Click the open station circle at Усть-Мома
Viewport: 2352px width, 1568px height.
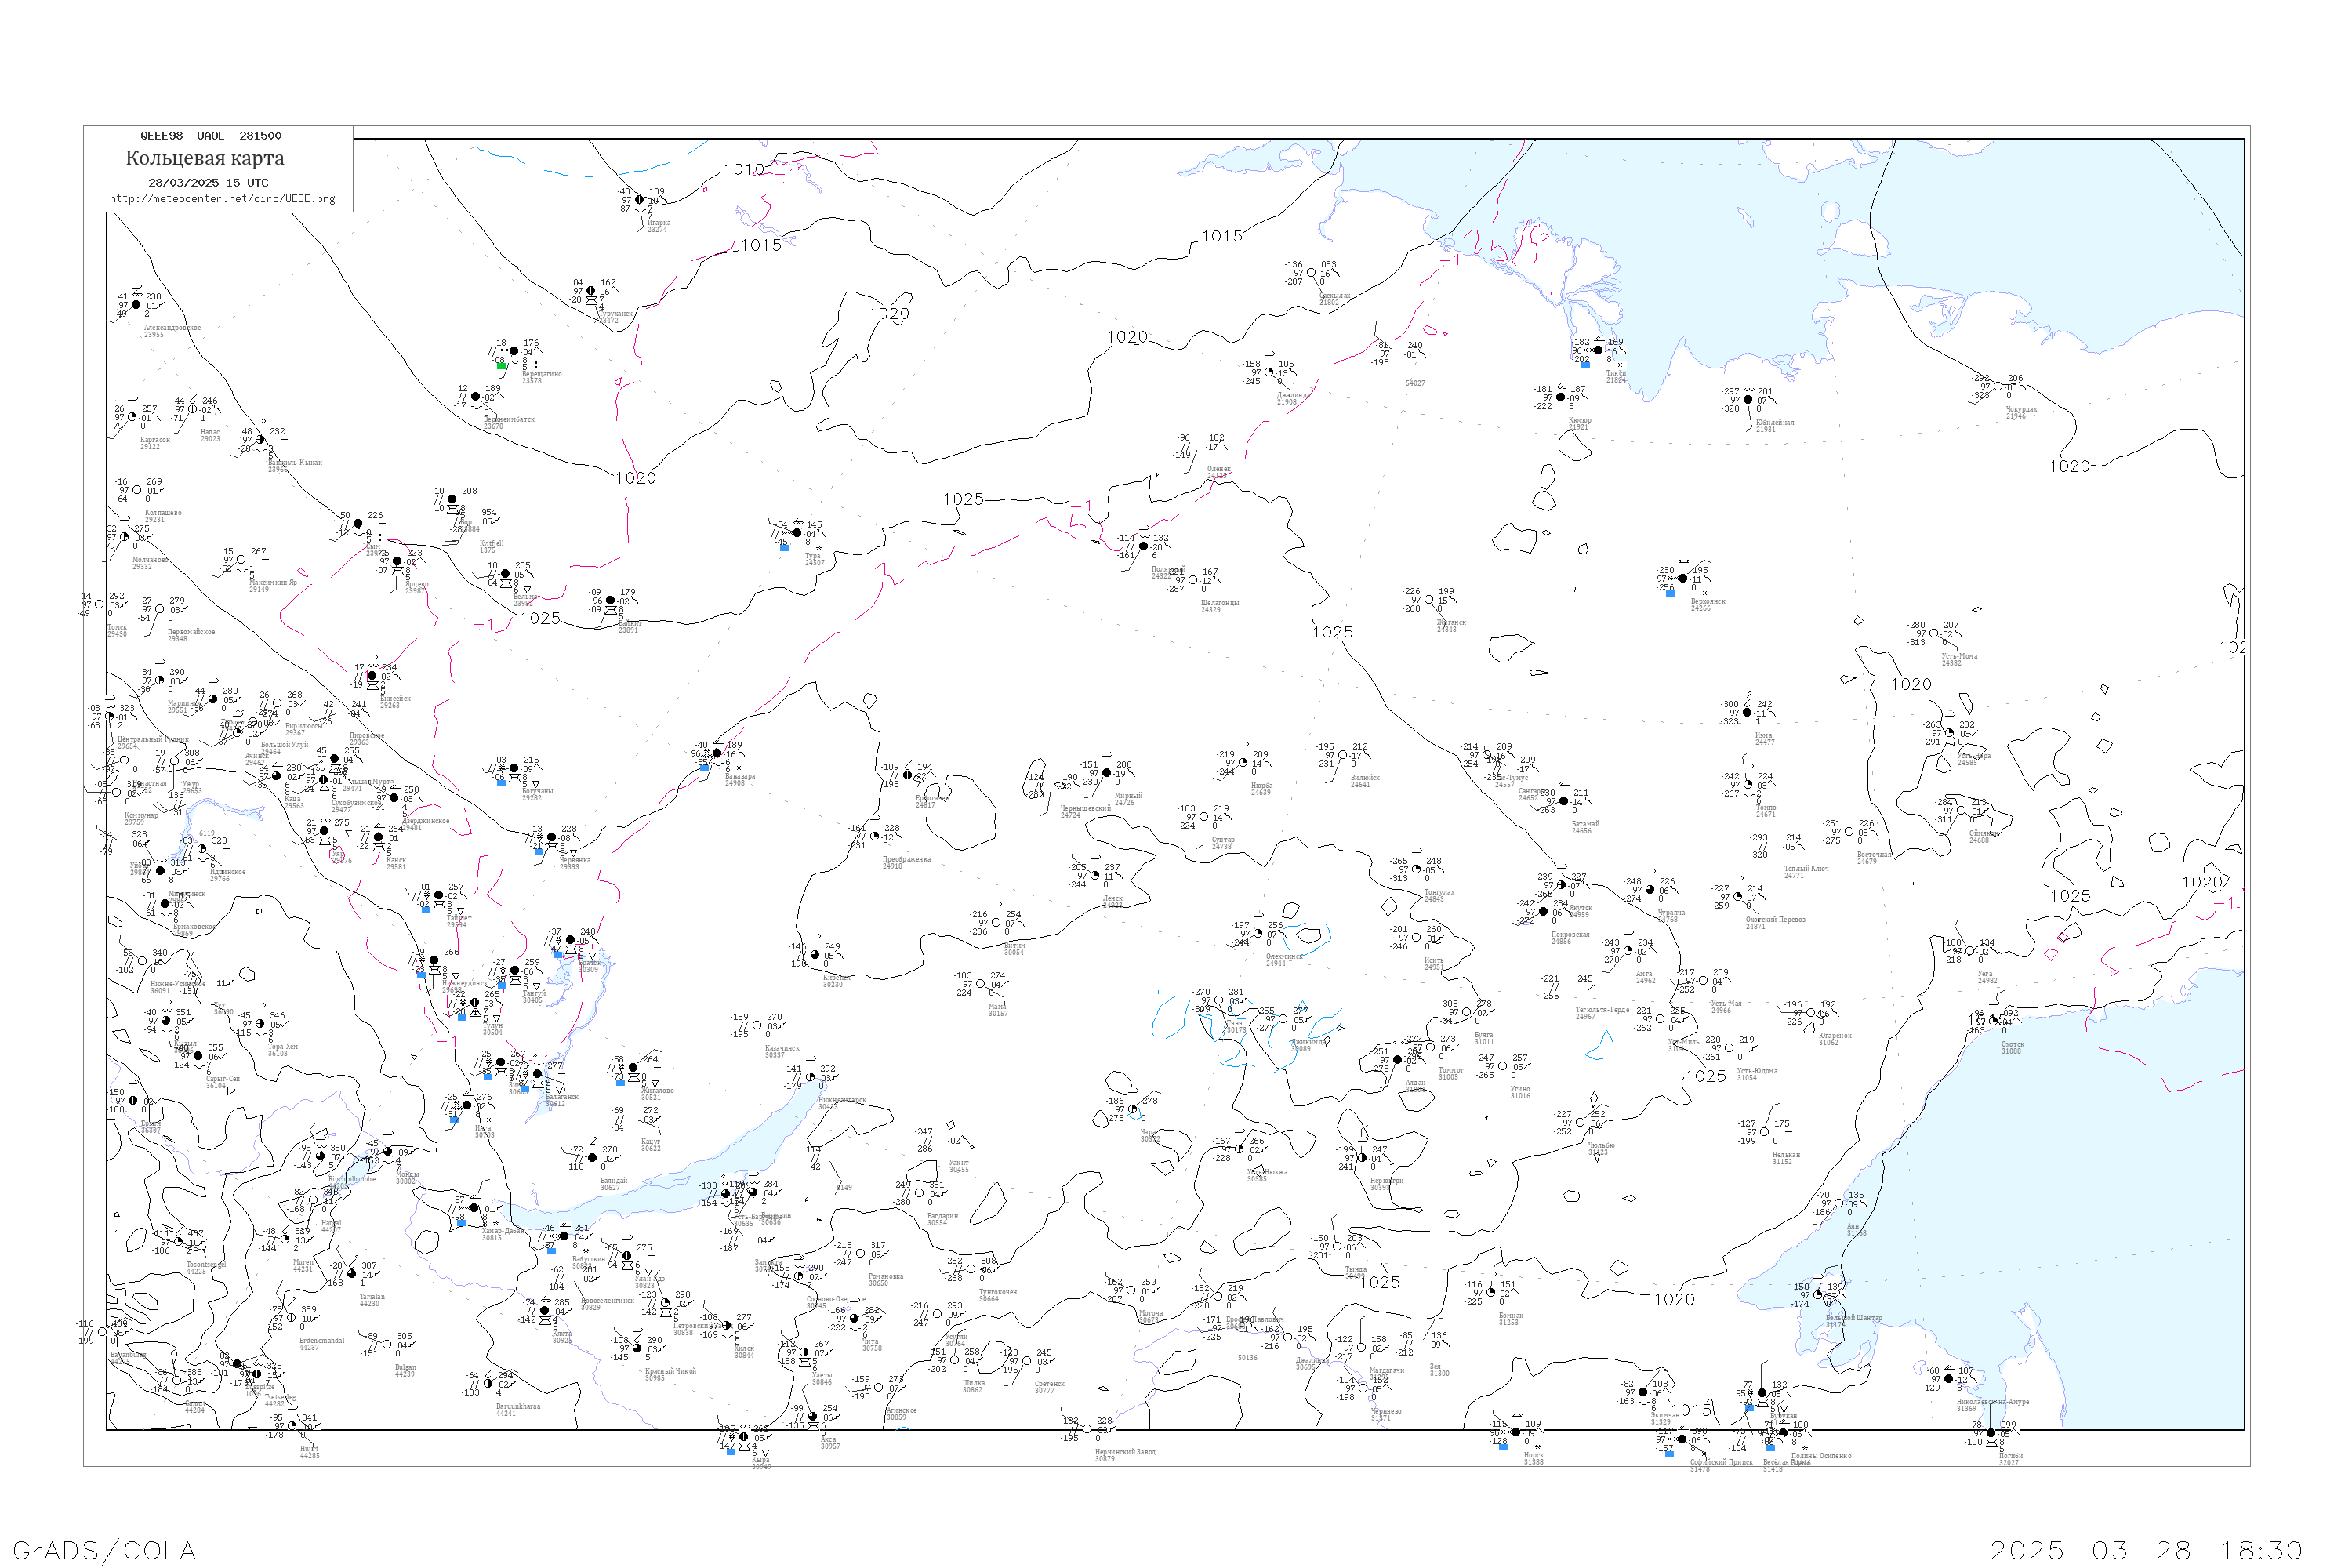(1934, 633)
